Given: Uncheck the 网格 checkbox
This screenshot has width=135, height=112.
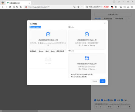Looking at the screenshot, I should tap(109, 100).
